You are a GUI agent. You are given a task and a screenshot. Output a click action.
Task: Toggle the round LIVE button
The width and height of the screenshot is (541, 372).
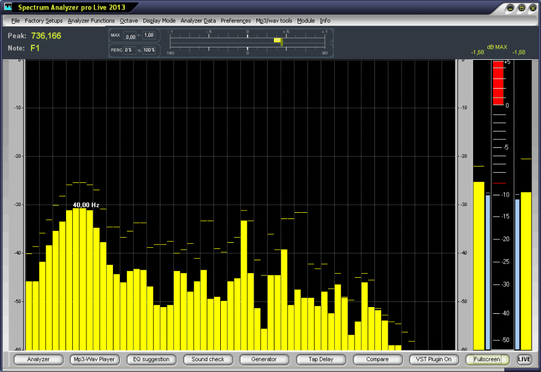click(x=524, y=359)
